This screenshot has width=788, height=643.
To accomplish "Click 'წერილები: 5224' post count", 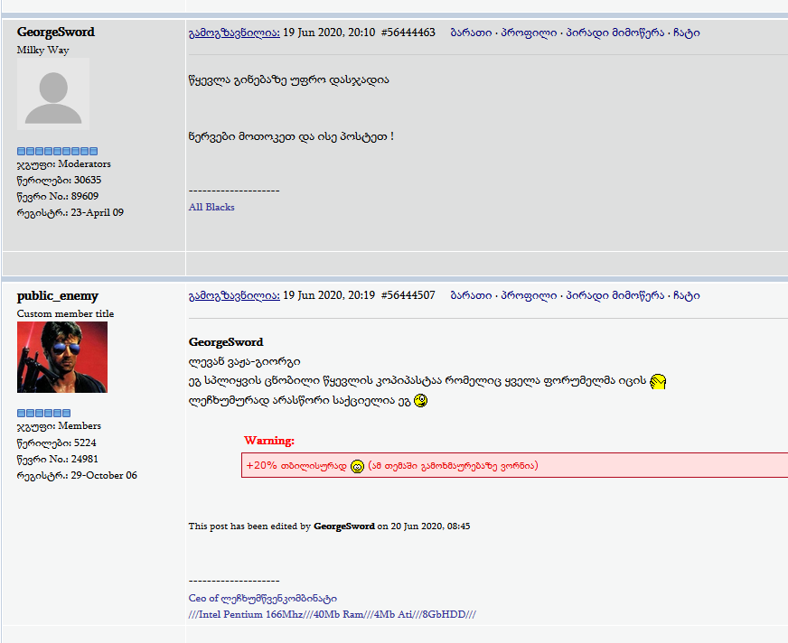I will [x=56, y=443].
